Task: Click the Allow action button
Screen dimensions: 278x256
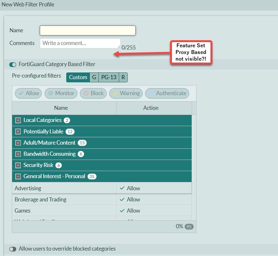Action: (28, 93)
